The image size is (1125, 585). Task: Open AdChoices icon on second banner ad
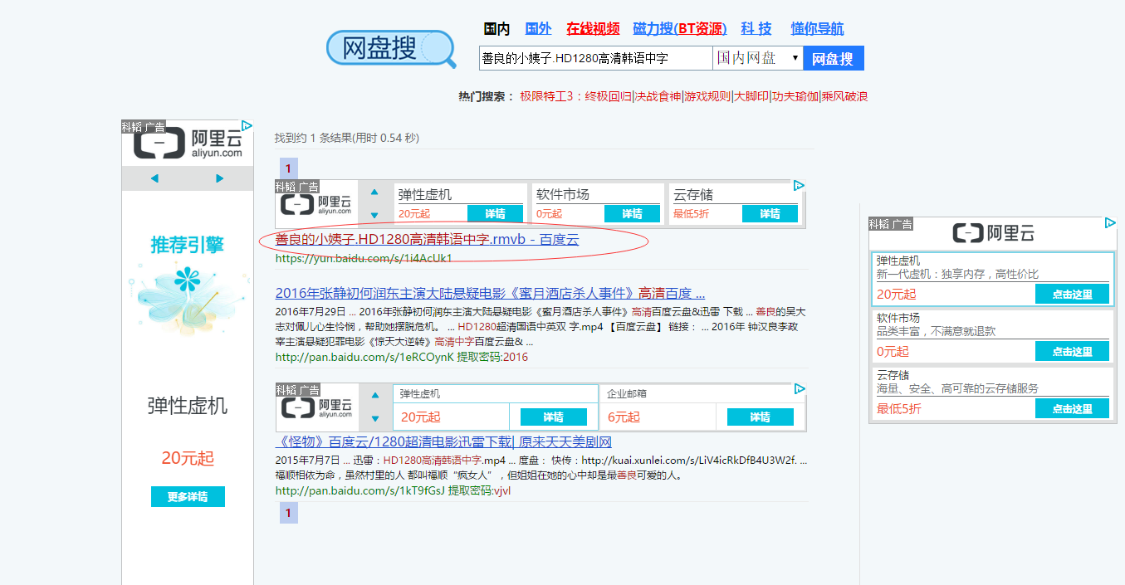(800, 388)
